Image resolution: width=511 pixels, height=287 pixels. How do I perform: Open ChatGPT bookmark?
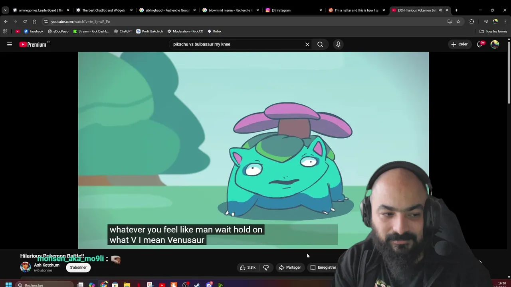[123, 31]
